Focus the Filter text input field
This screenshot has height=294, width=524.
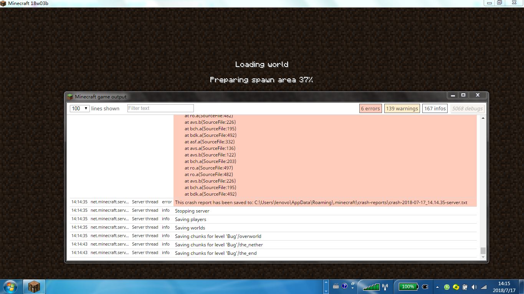coord(160,108)
